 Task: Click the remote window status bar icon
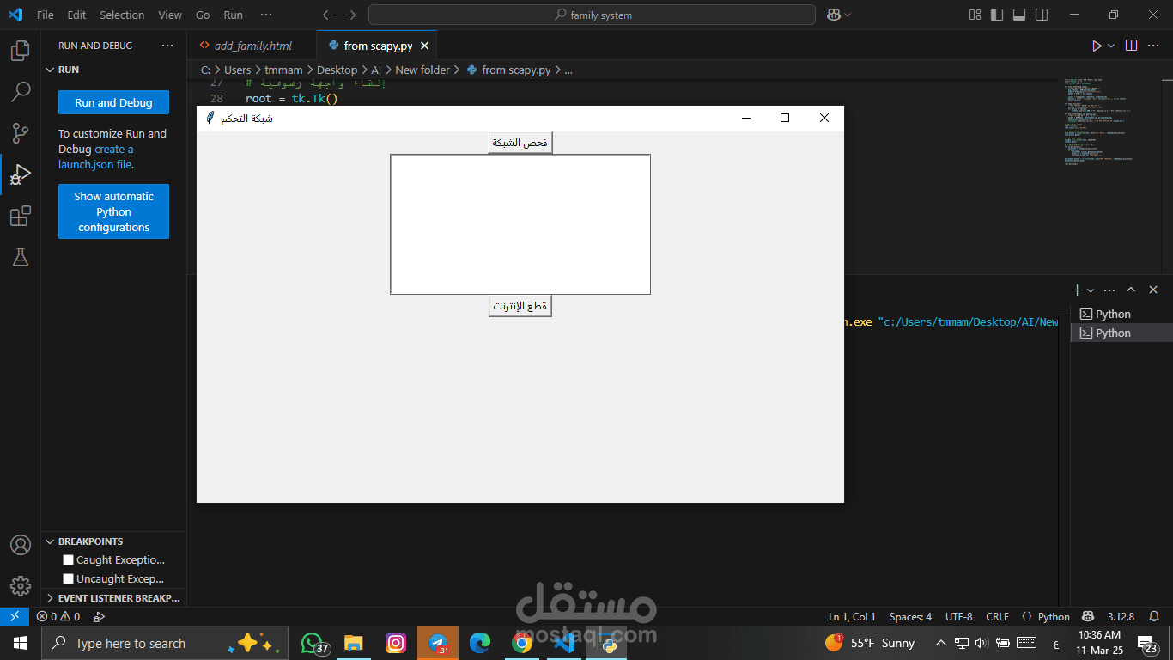tap(15, 616)
